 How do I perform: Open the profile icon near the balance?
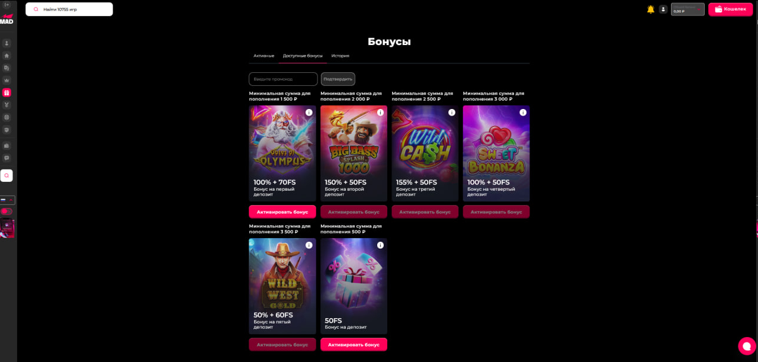coord(663,9)
